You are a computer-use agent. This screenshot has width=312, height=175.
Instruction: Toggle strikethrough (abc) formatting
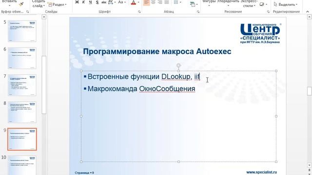[x=104, y=2]
